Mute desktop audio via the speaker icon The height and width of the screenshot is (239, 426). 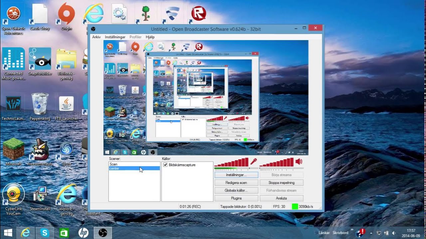coord(299,162)
